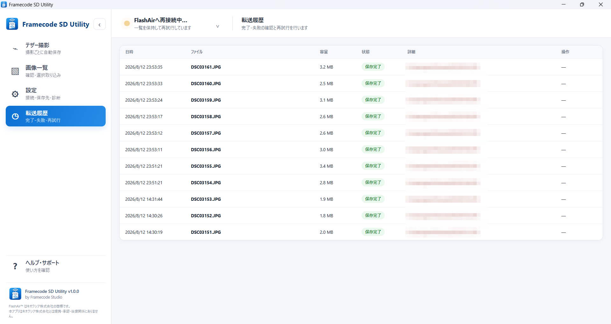The image size is (611, 324).
Task: Click the 2.0 MB size value
Action: pos(327,232)
